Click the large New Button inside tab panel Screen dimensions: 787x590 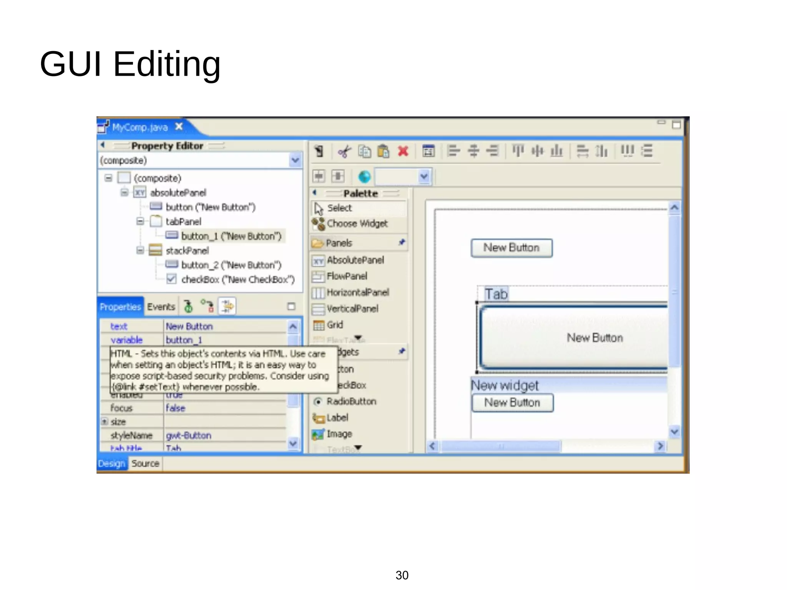pos(574,338)
